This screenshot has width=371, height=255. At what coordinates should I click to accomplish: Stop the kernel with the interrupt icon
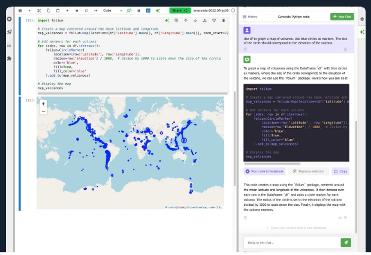76,10
